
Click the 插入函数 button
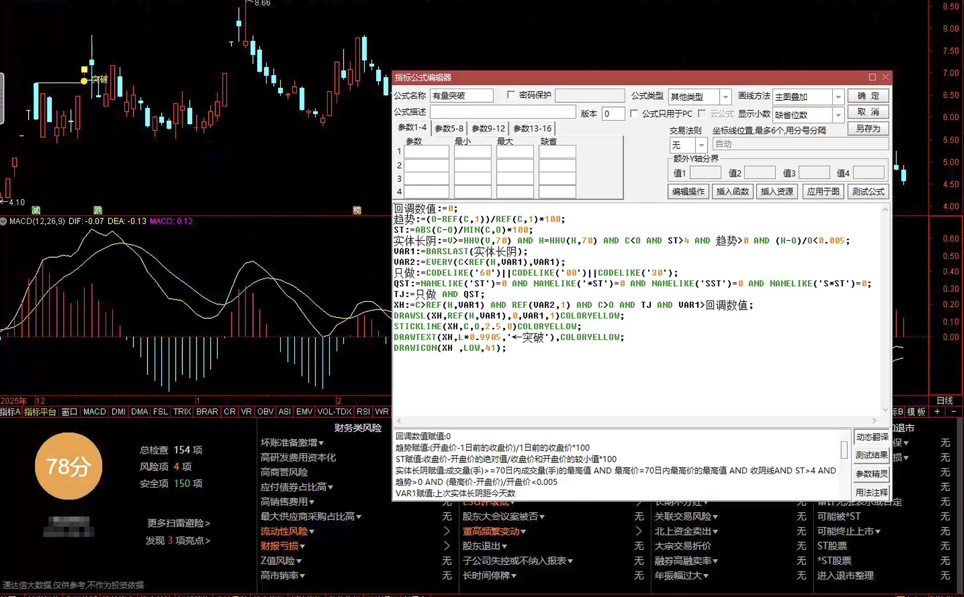tap(733, 191)
